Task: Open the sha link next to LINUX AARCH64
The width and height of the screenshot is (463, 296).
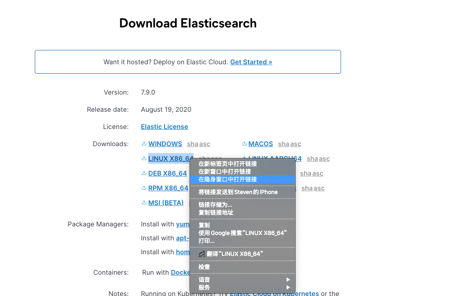Action: pyautogui.click(x=312, y=158)
